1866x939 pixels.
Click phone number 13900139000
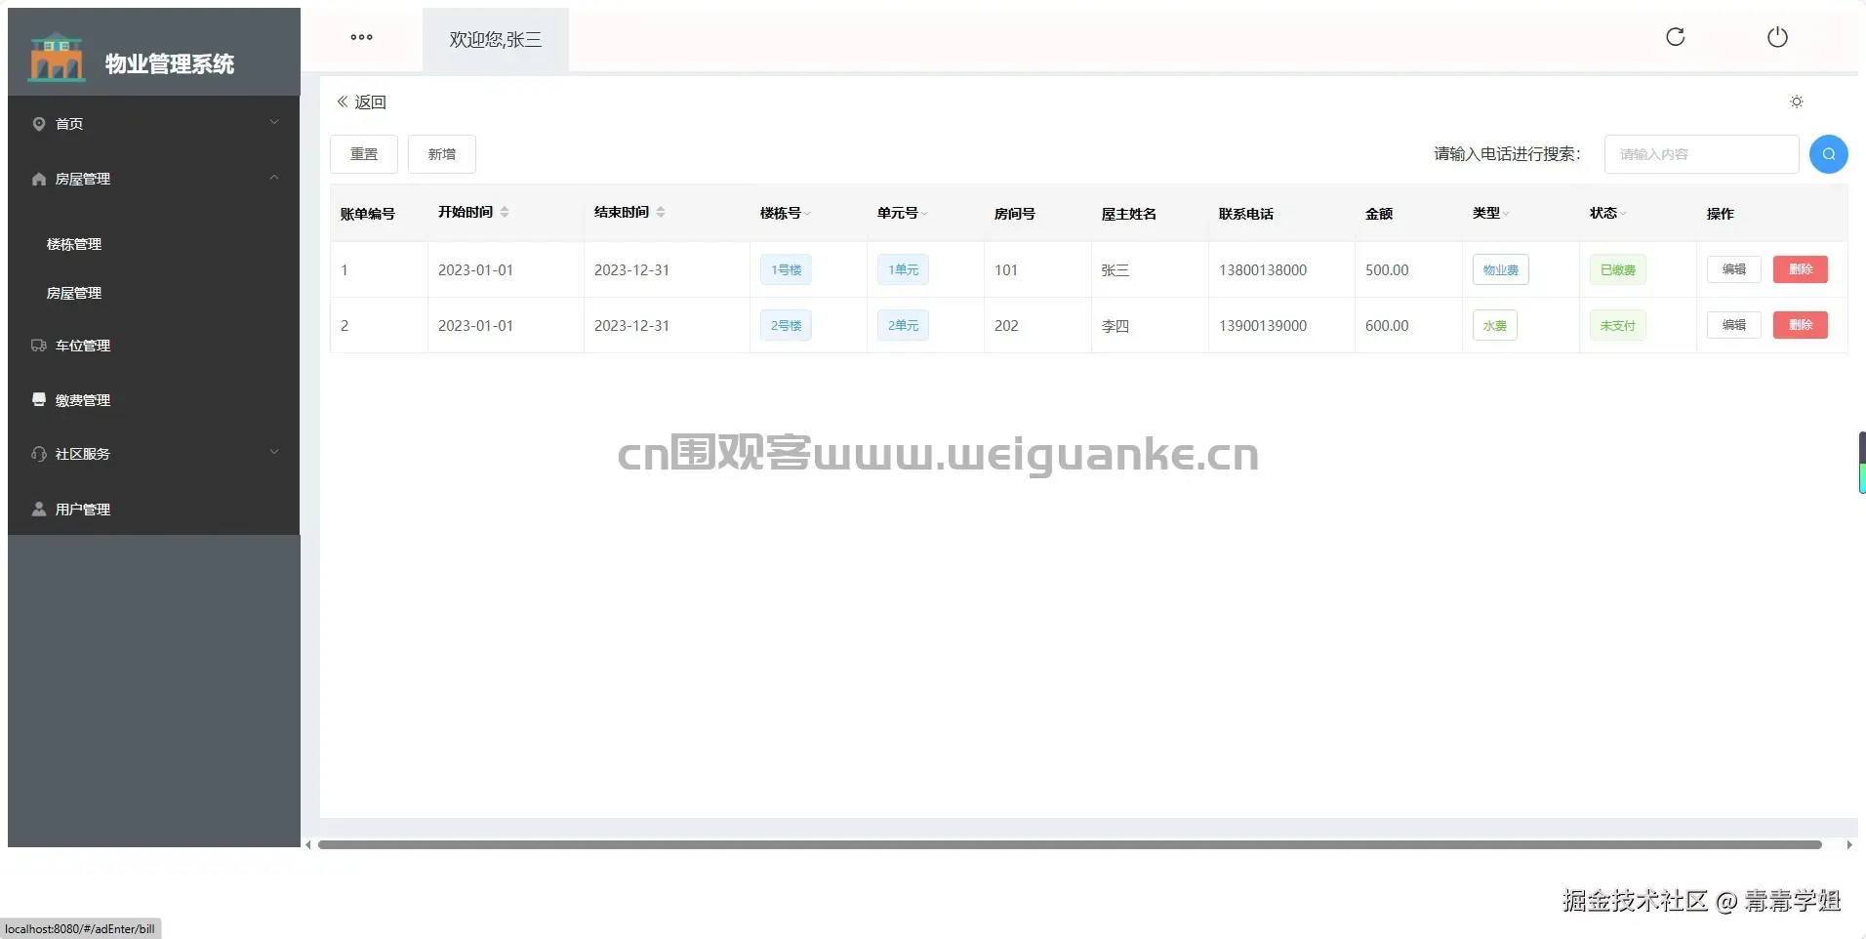pyautogui.click(x=1263, y=325)
